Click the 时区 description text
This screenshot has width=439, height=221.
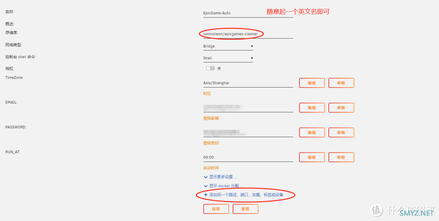pos(207,94)
